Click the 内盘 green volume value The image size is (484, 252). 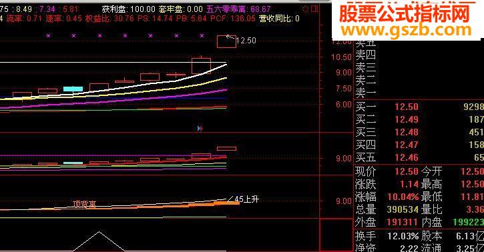click(x=468, y=222)
